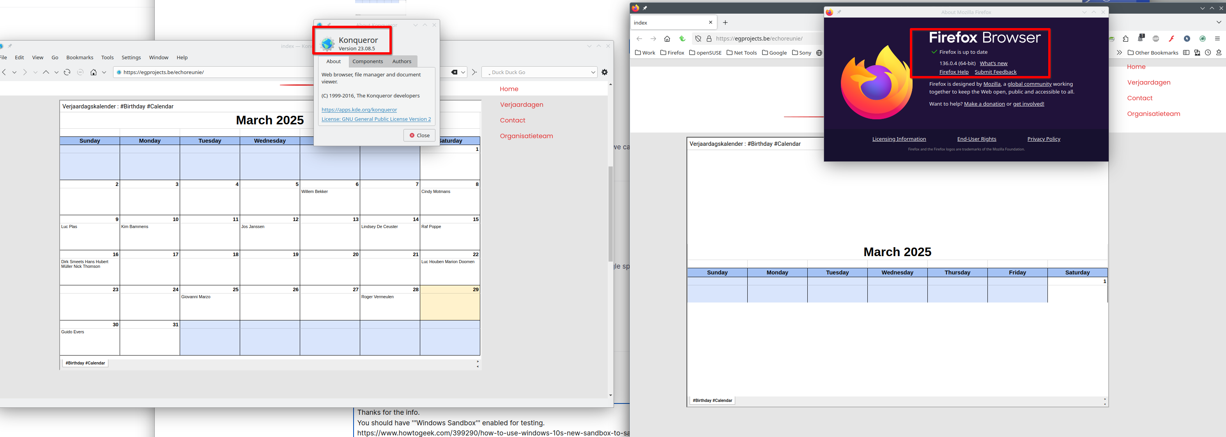Open a new Firefox tab
This screenshot has height=437, width=1226.
coord(725,22)
